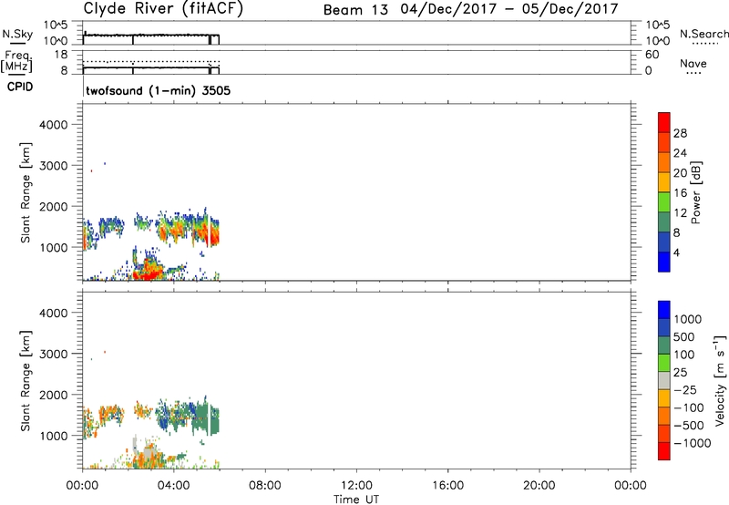This screenshot has height=505, width=729.
Task: Select the '4' Power colorbar tick label
Action: [676, 252]
